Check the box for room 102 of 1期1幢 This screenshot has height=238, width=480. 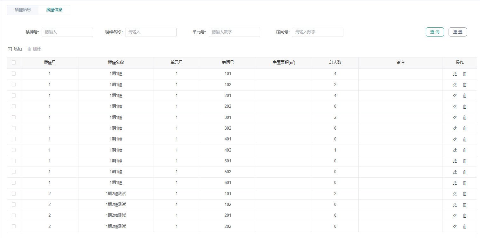pyautogui.click(x=14, y=85)
